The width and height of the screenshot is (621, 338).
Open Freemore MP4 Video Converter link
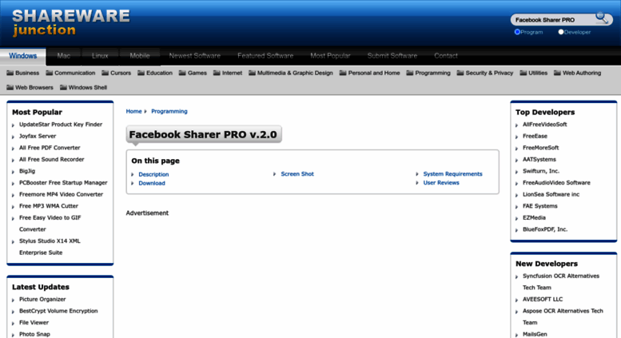point(61,194)
